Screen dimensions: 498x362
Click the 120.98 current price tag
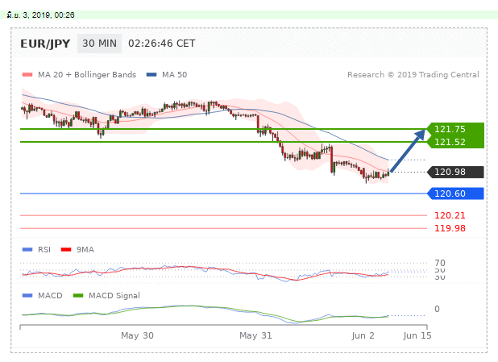(x=450, y=172)
